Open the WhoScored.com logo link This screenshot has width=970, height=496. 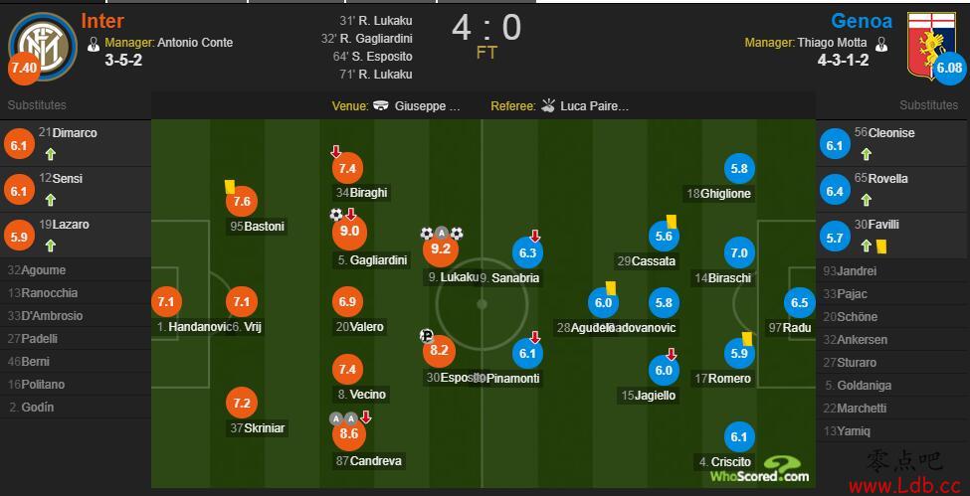click(x=760, y=470)
